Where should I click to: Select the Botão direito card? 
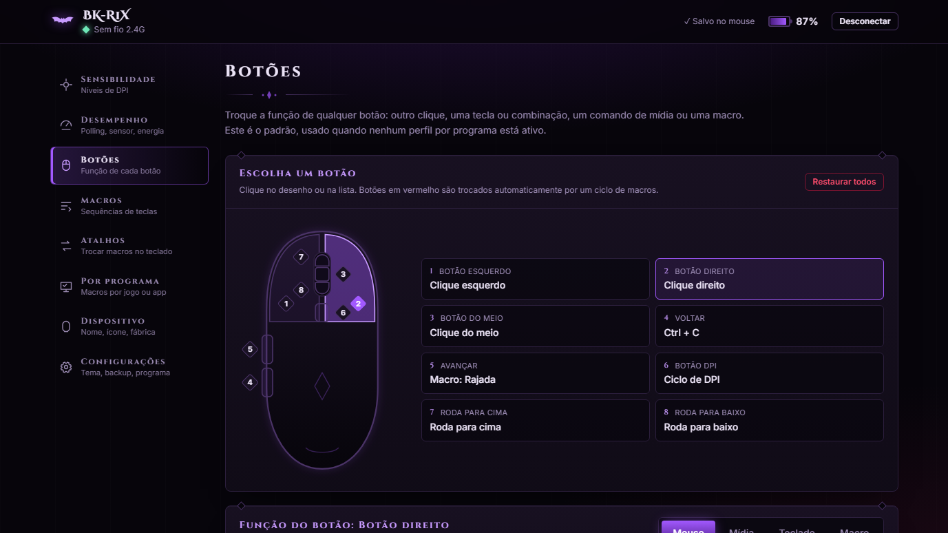770,279
